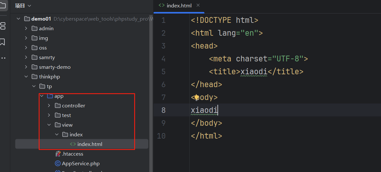Select the view folder icon
The image size is (381, 172).
click(x=58, y=125)
